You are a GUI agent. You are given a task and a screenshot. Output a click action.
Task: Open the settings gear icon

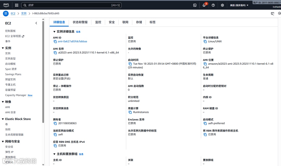coord(222,5)
